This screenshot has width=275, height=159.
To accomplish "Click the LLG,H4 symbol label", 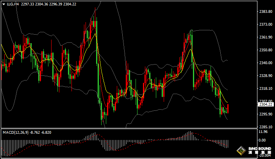I will [13, 4].
